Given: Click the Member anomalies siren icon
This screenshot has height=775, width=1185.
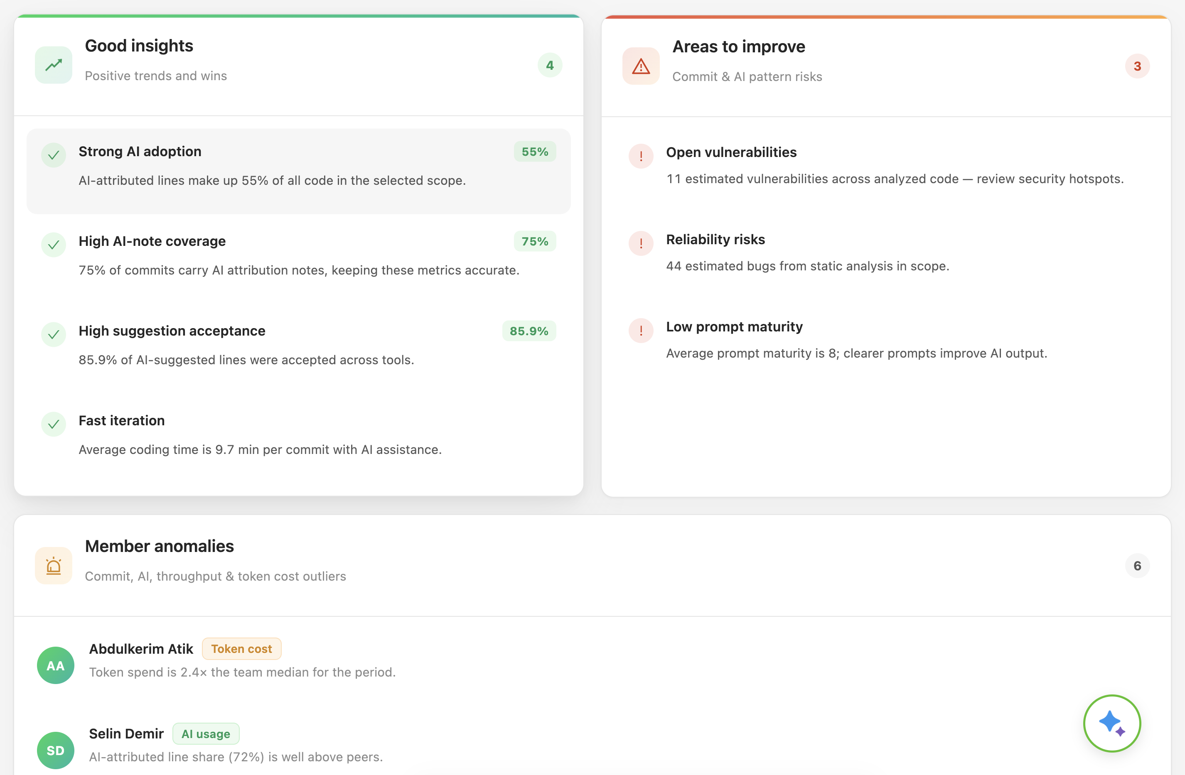Looking at the screenshot, I should [54, 565].
